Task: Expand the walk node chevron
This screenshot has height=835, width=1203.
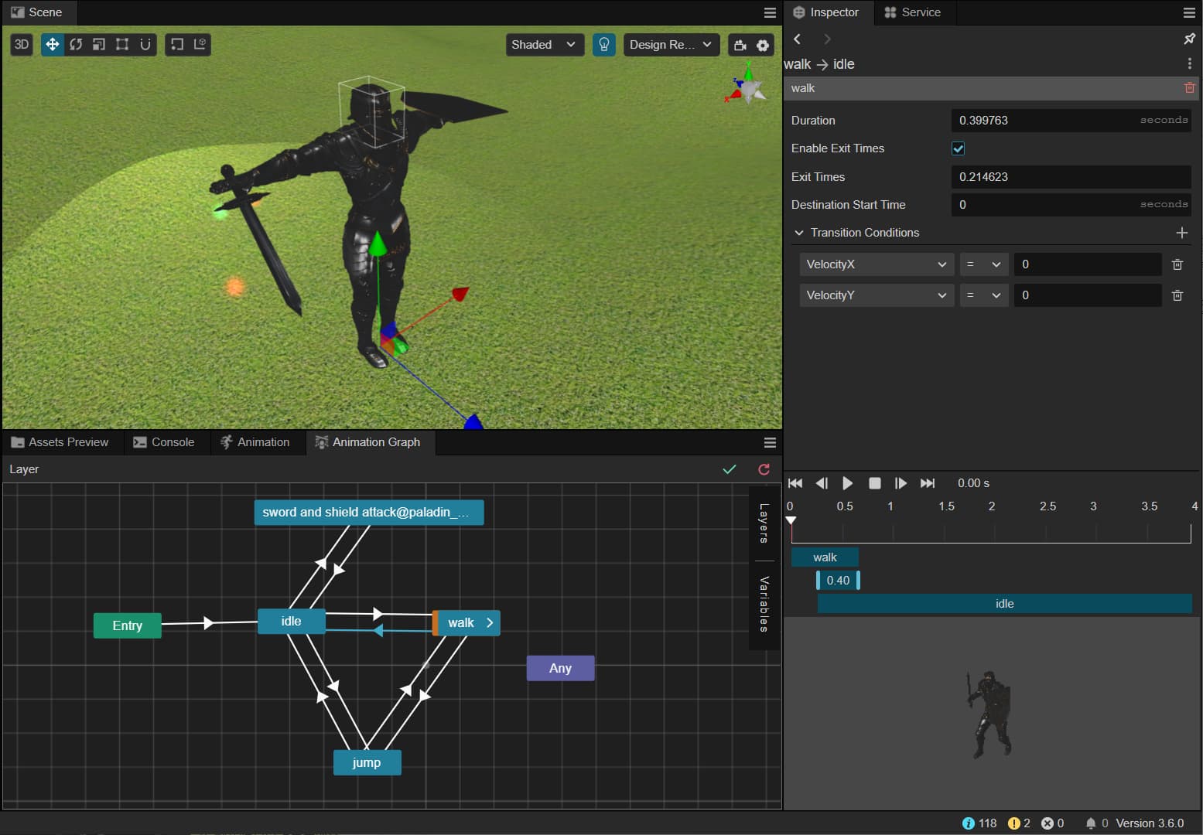Action: click(490, 622)
